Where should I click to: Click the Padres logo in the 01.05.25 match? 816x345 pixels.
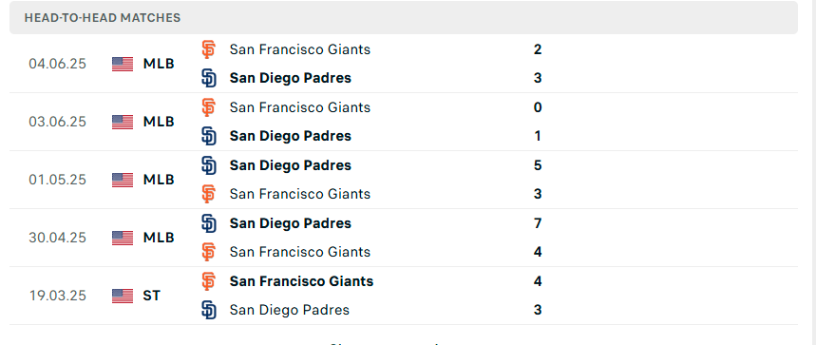click(x=208, y=165)
